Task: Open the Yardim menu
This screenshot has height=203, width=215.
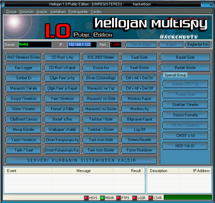Action: coord(96,12)
